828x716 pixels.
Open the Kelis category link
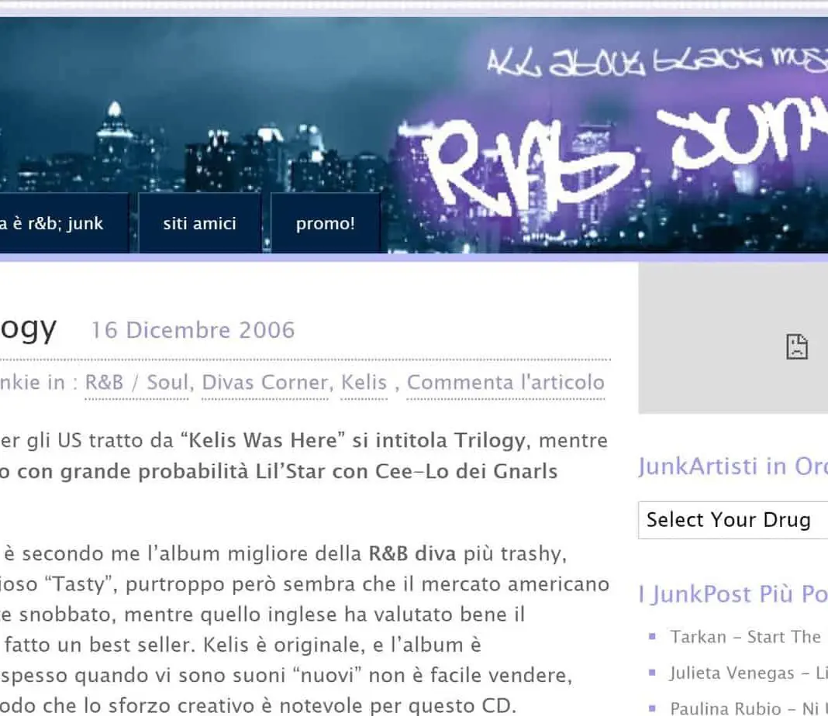(x=364, y=382)
